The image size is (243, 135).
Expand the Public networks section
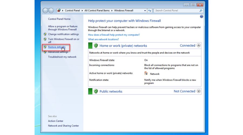pos(198,91)
